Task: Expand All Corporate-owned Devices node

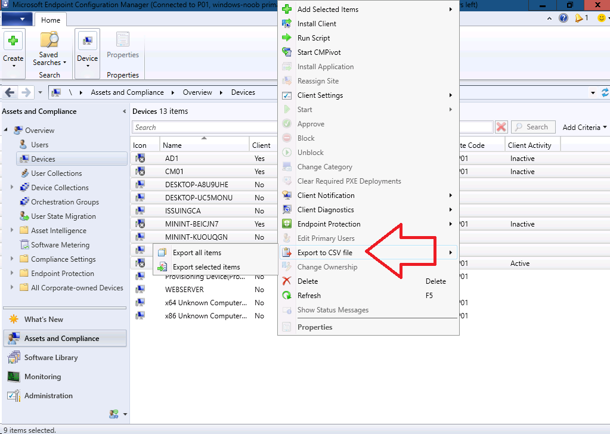Action: point(12,287)
